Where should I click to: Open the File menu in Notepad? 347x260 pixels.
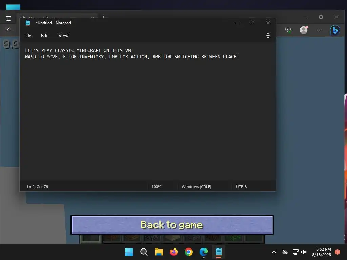click(x=28, y=36)
